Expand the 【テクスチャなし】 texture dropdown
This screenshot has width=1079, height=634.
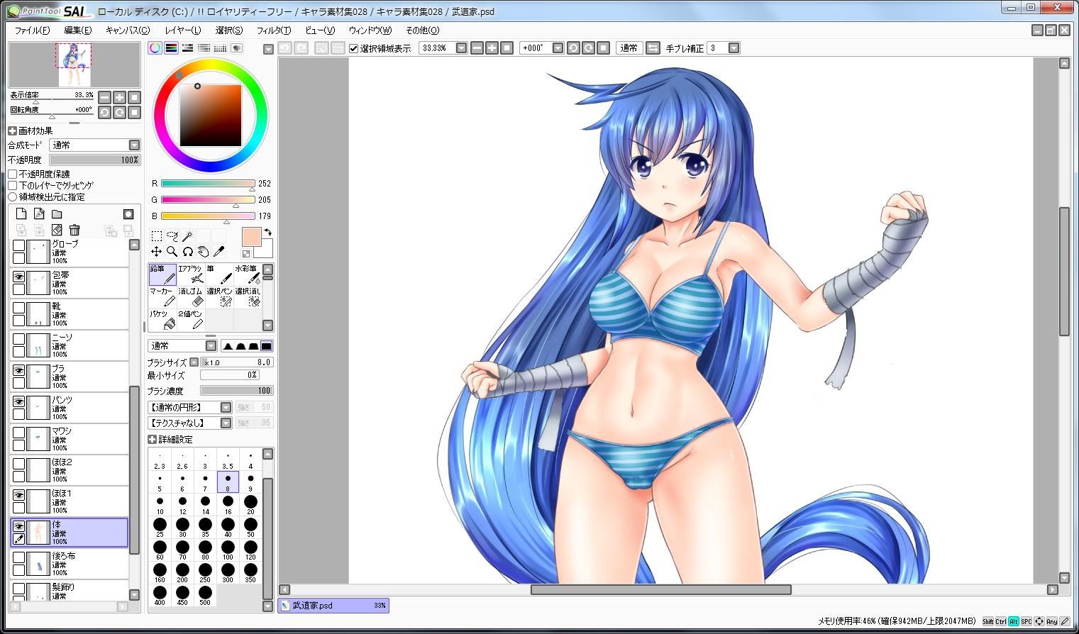point(226,423)
